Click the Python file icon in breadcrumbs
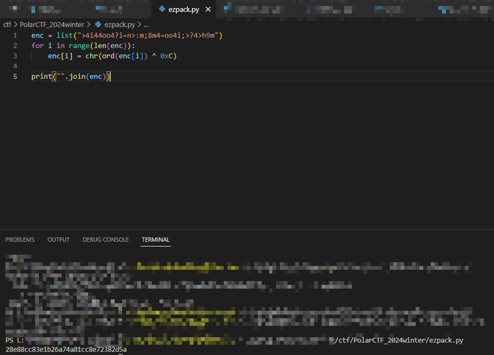Image resolution: width=494 pixels, height=355 pixels. 98,25
